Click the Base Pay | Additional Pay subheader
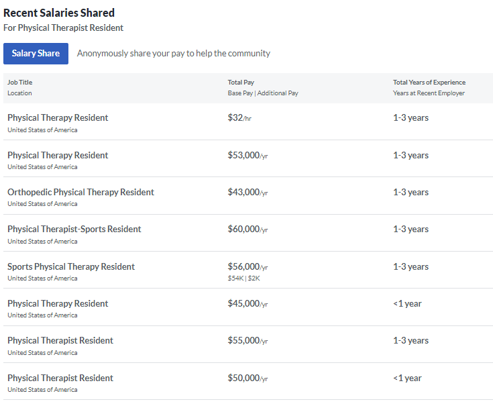Image resolution: width=493 pixels, height=412 pixels. click(263, 93)
